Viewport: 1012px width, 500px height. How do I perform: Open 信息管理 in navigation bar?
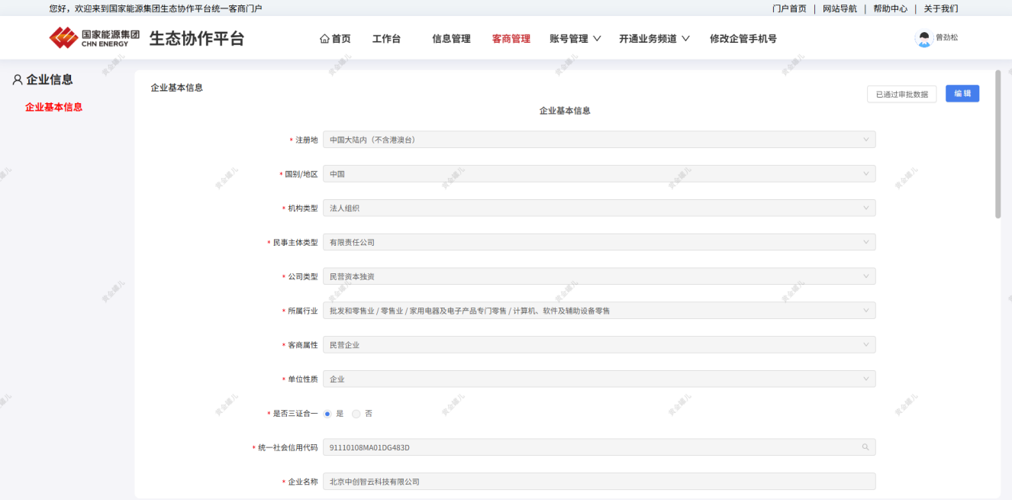[451, 39]
